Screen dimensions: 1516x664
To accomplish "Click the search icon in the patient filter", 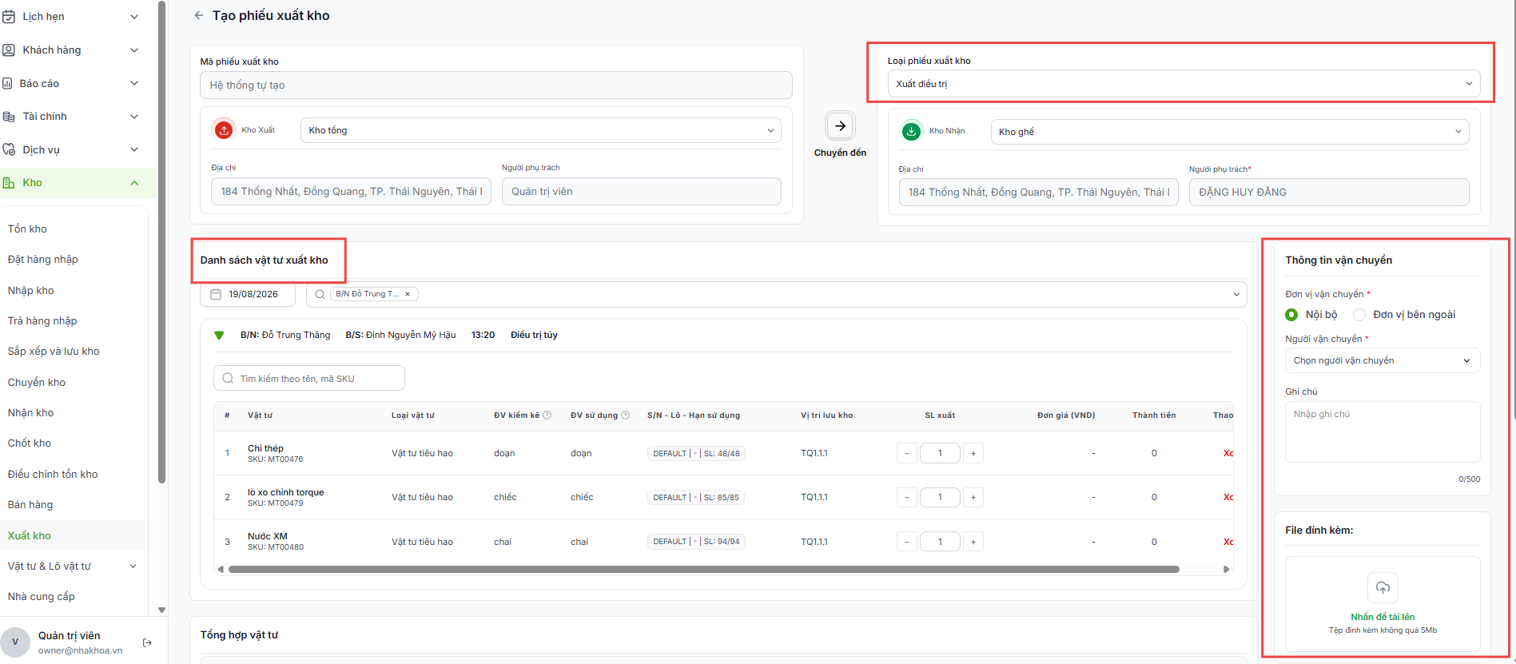I will coord(320,294).
